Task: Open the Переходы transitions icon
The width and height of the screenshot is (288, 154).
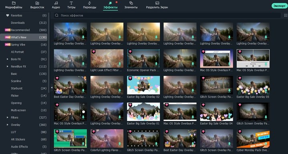Action: [x=89, y=3]
